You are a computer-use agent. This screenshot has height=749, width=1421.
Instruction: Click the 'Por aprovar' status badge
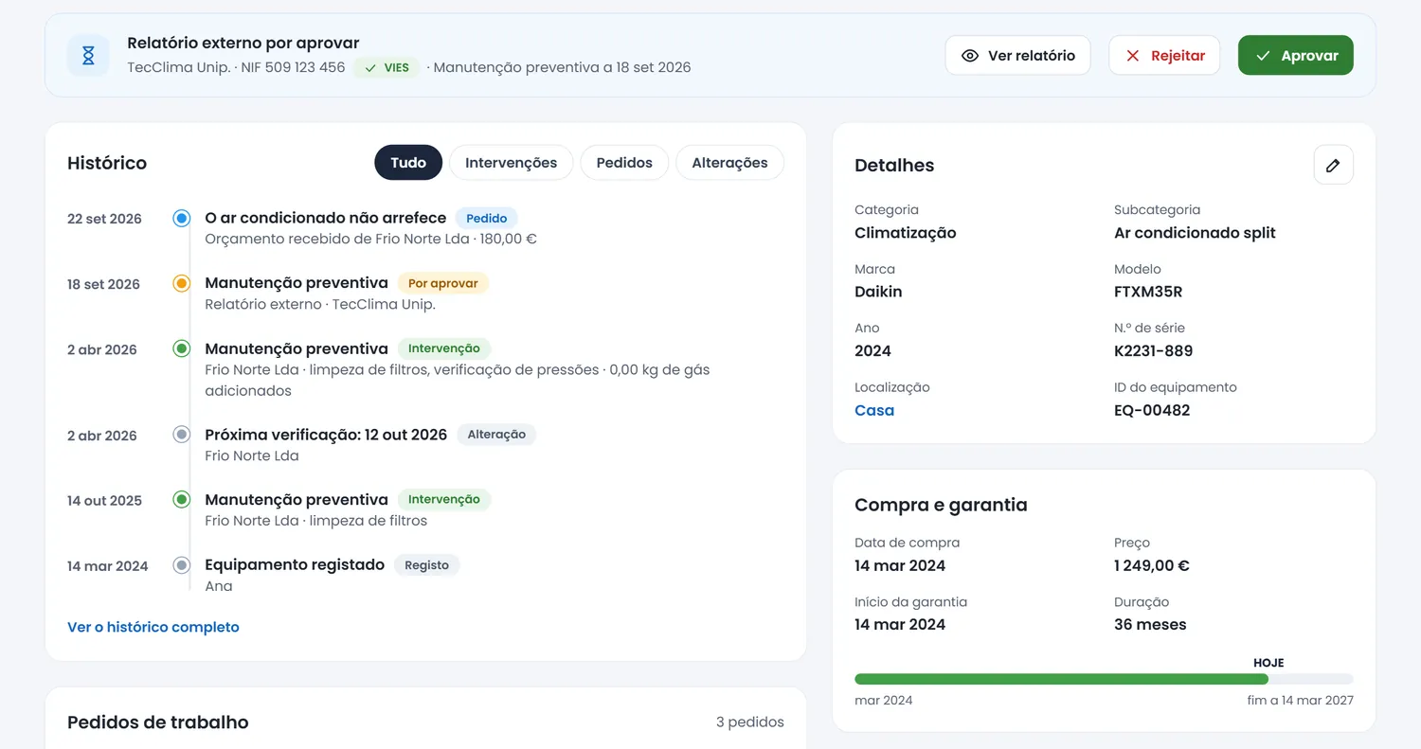[x=443, y=283]
